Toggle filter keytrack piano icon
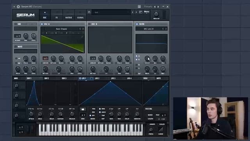 139,74
